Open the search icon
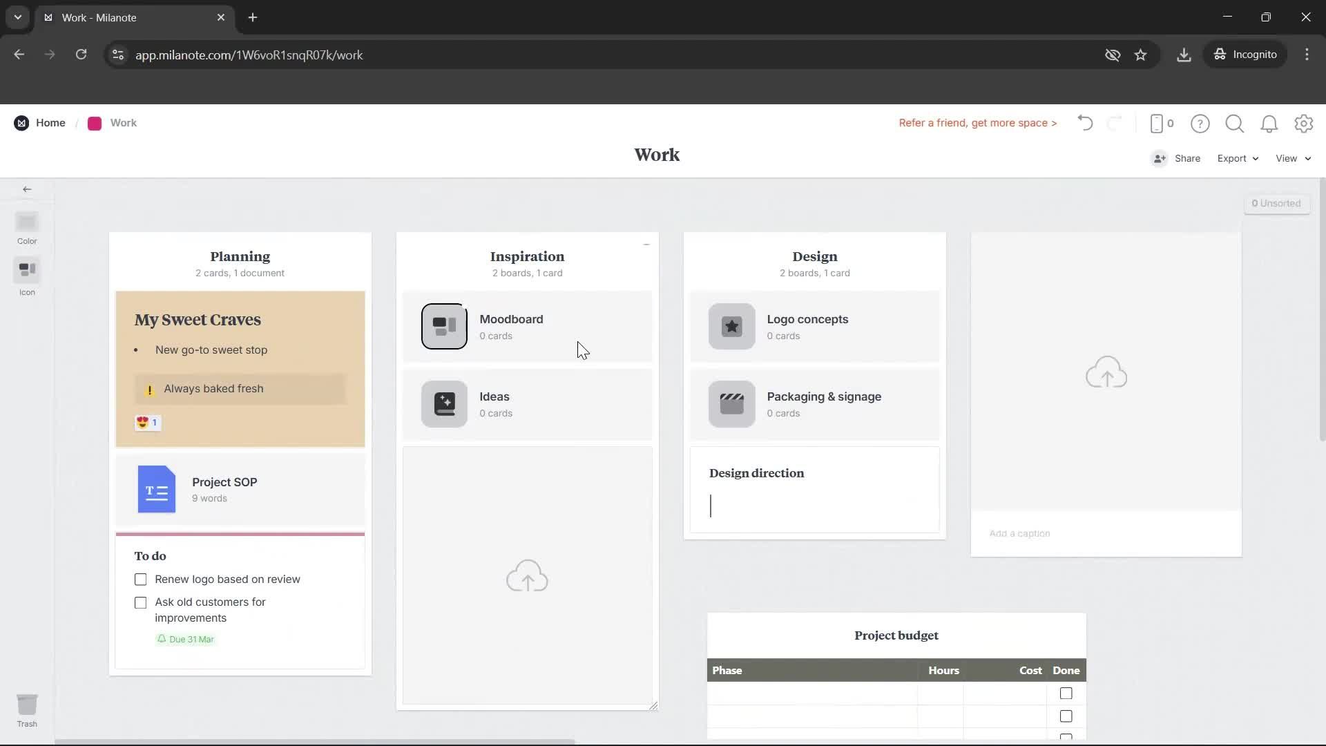1326x746 pixels. pos(1234,123)
